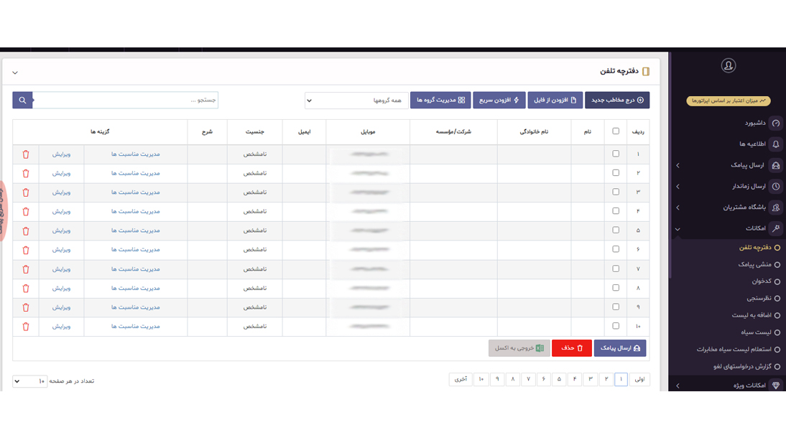
Task: Delete contact in row 5 via trash icon
Action: [x=26, y=231]
